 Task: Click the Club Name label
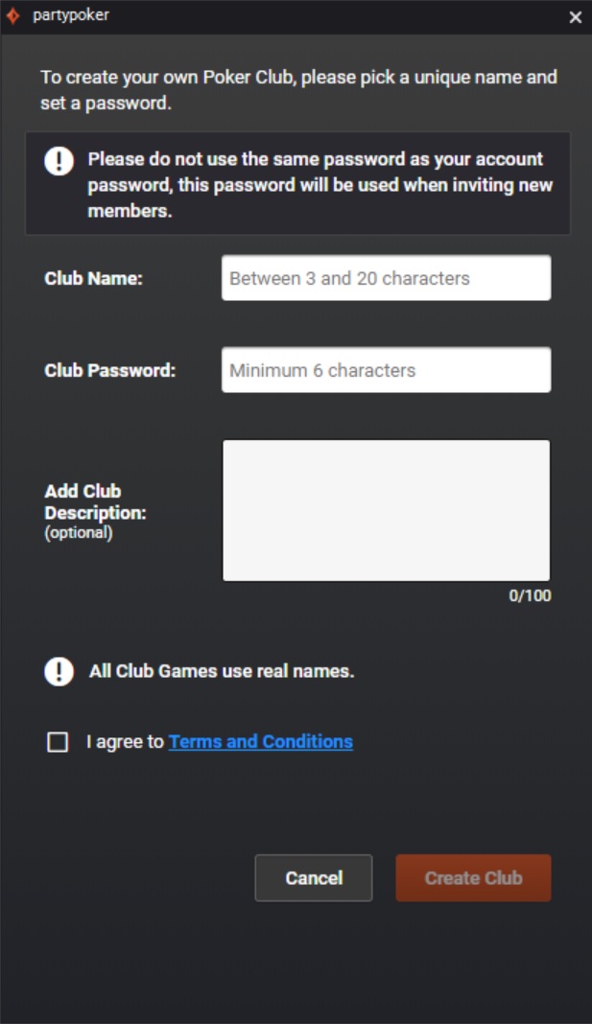pos(93,278)
